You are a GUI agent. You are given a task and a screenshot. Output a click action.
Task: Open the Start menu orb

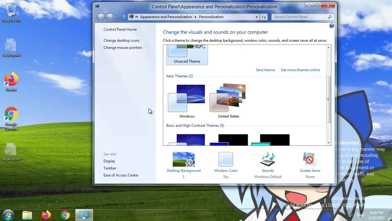pyautogui.click(x=8, y=215)
